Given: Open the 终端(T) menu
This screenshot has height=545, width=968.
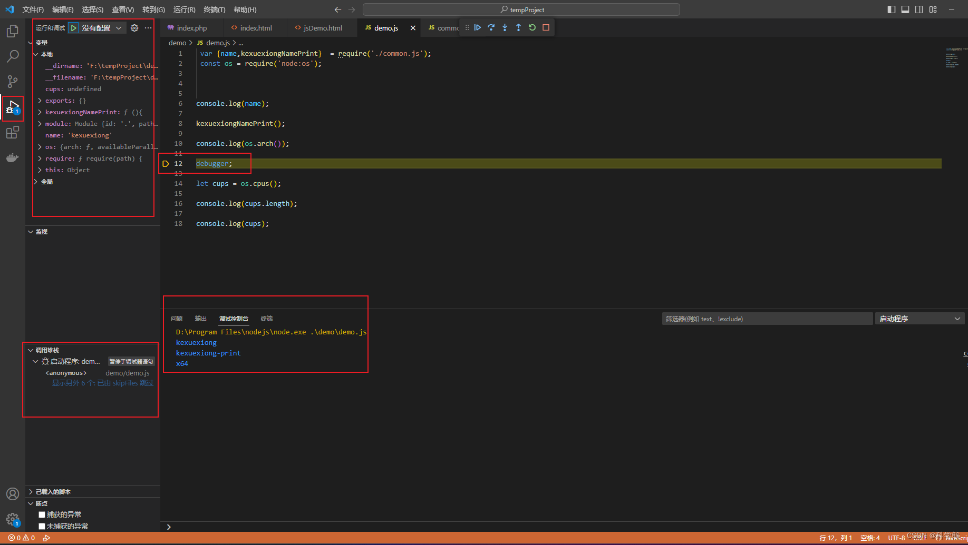Looking at the screenshot, I should pyautogui.click(x=214, y=9).
